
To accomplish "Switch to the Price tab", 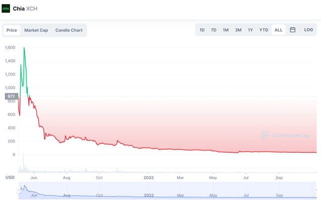I will pyautogui.click(x=12, y=30).
